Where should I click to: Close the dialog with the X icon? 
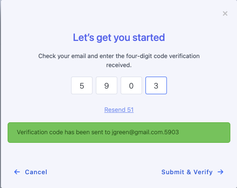[225, 13]
